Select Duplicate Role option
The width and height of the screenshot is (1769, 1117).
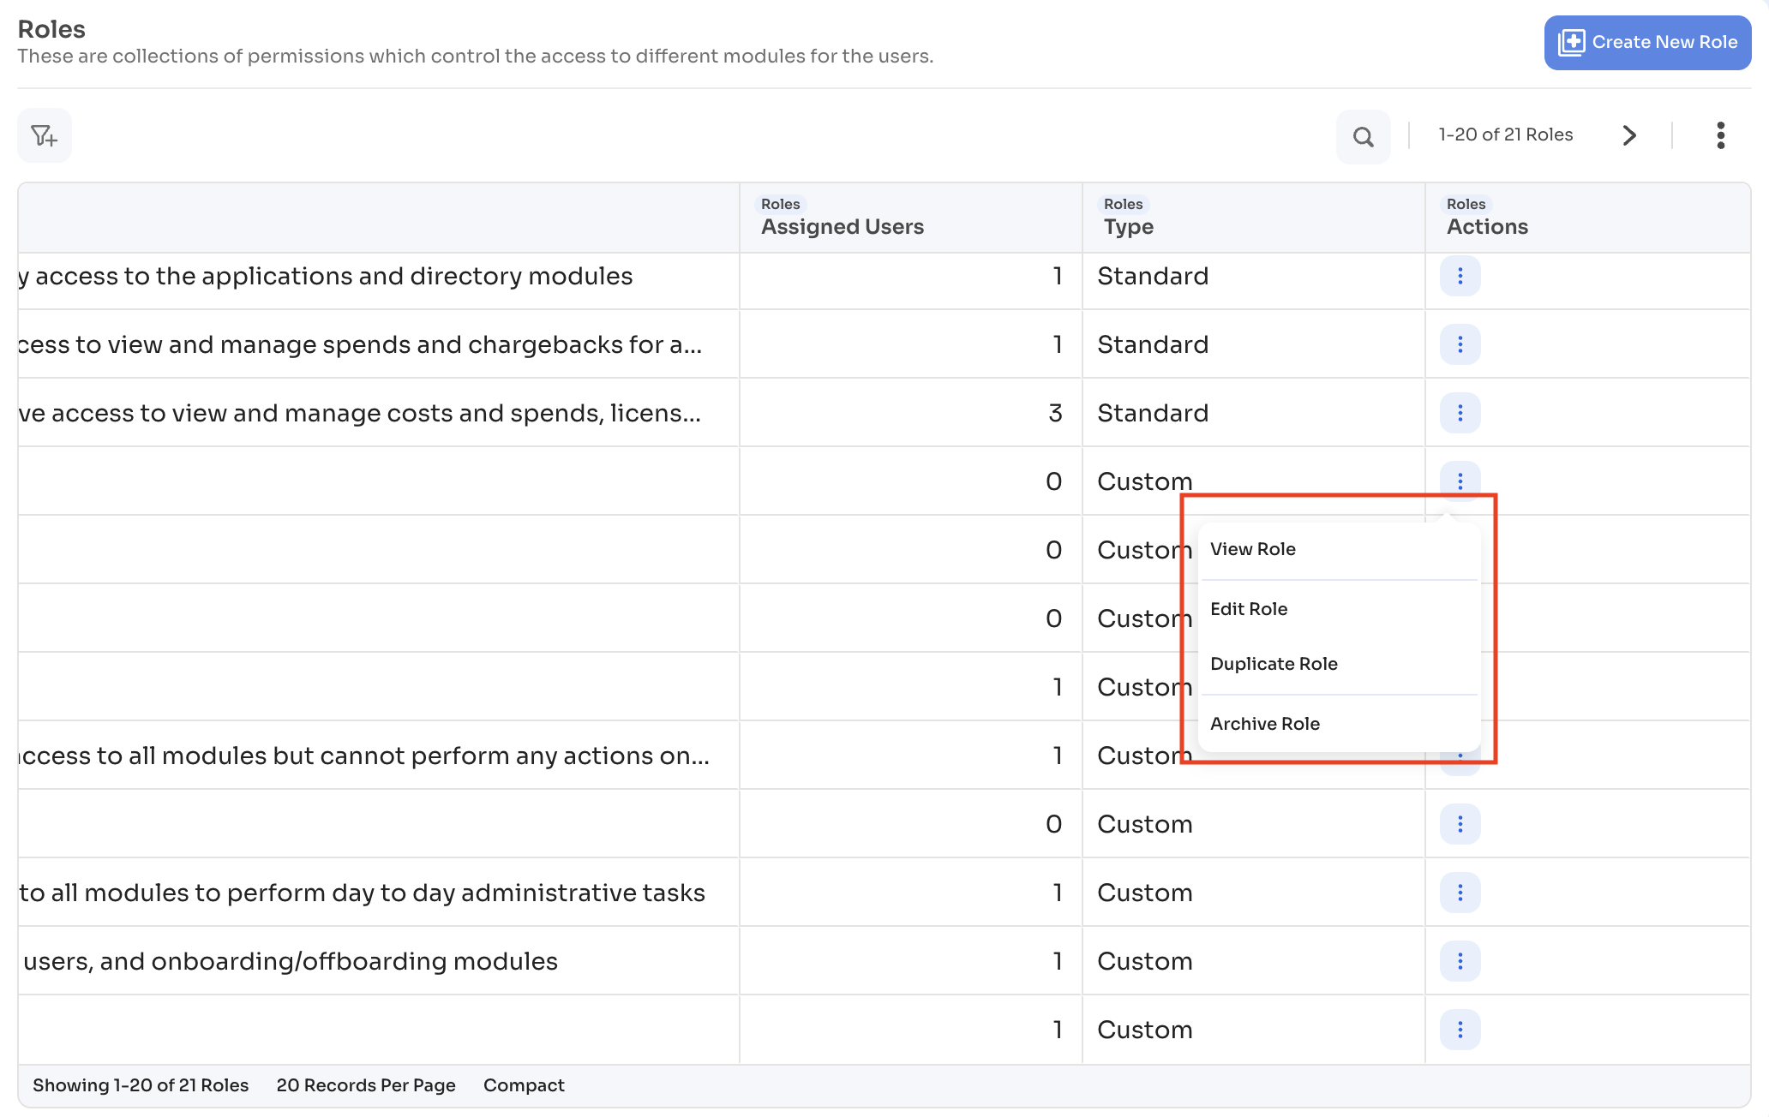tap(1274, 664)
